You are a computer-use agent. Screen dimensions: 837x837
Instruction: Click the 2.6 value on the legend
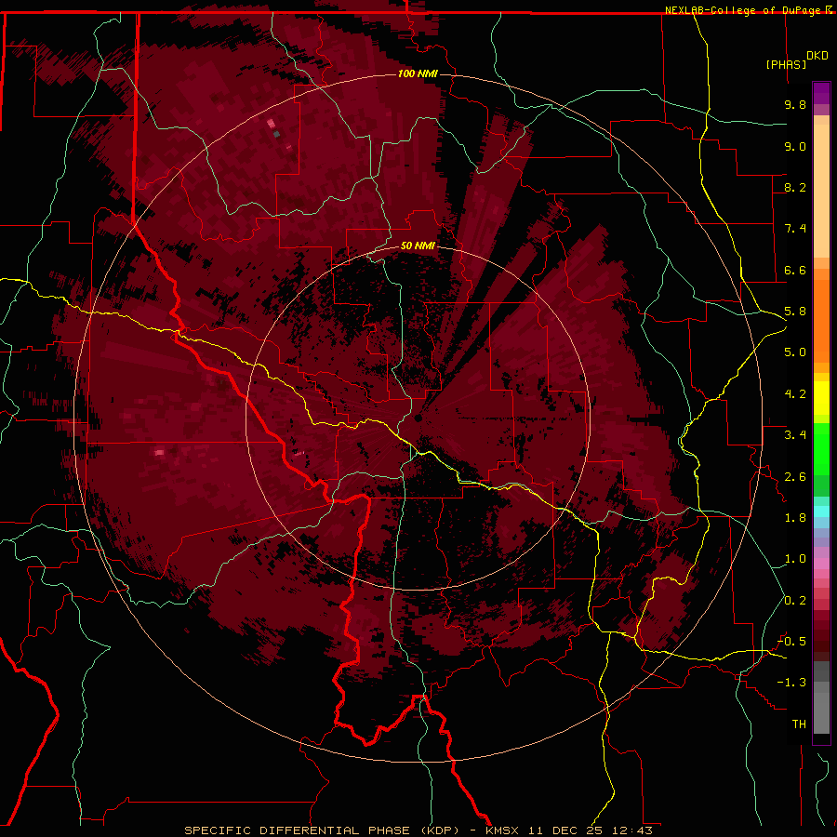coord(795,477)
